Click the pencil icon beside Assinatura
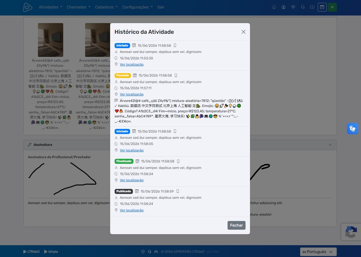The height and width of the screenshot is (257, 361). coord(30,145)
